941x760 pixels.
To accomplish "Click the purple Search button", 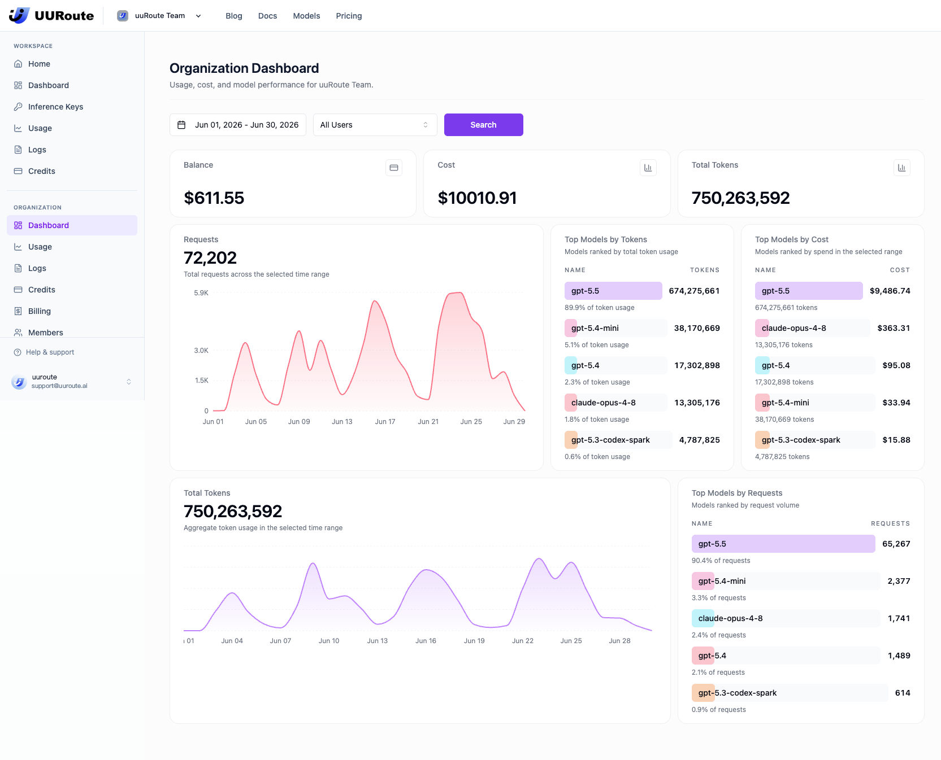I will 484,125.
